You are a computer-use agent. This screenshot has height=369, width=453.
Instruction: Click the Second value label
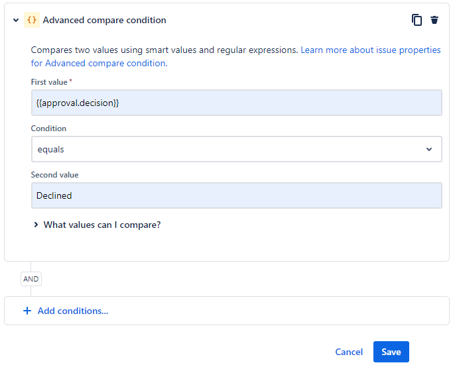(x=54, y=175)
